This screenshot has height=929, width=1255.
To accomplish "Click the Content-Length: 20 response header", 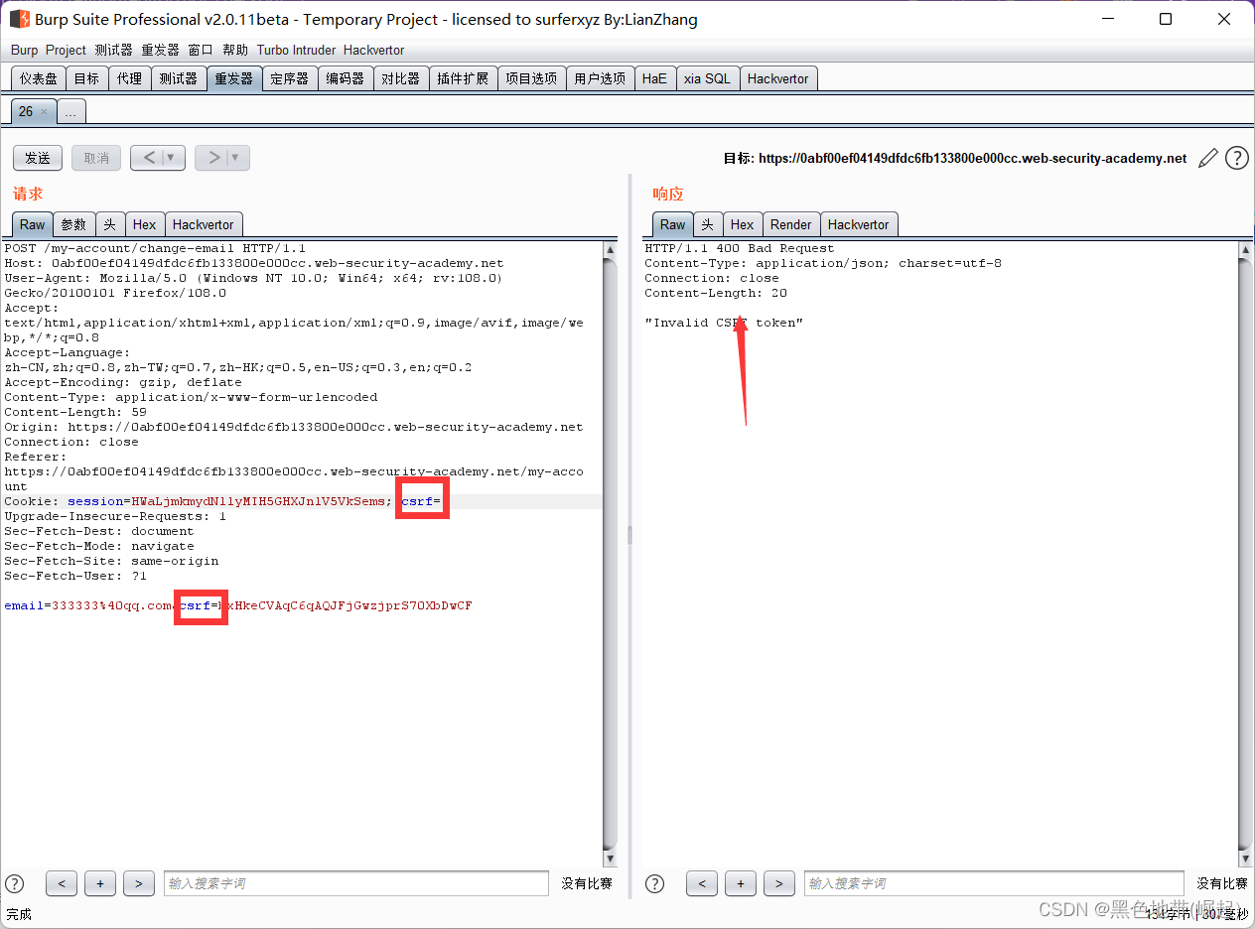I will (716, 293).
